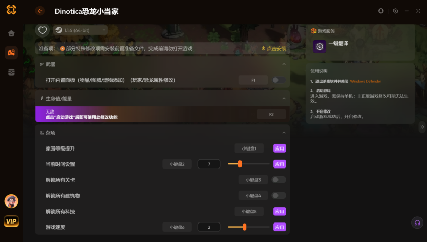The image size is (427, 242).
Task: Enable the 解锁所有关卡 switch
Action: [279, 180]
